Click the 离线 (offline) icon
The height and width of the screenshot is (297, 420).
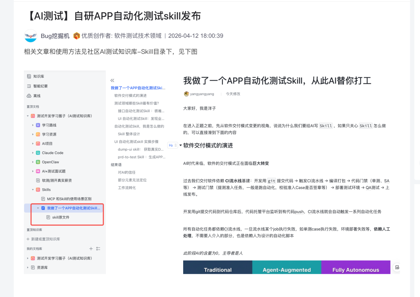click(28, 96)
